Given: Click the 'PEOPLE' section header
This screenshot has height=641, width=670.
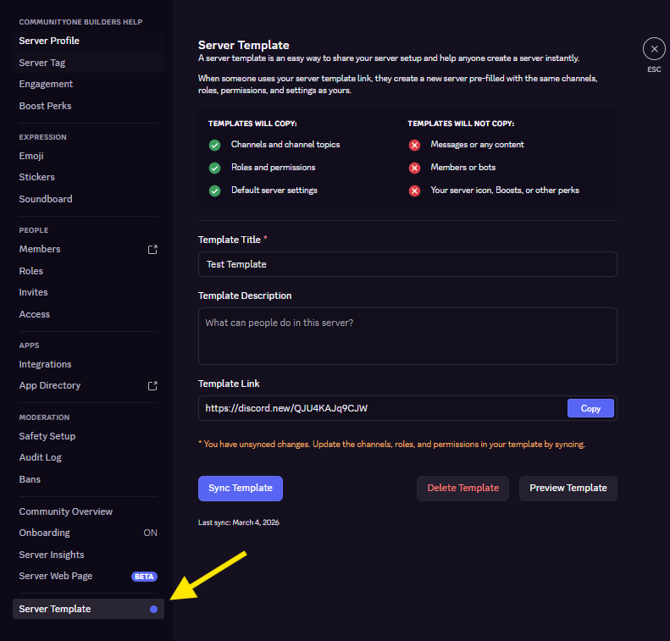Looking at the screenshot, I should click(34, 230).
